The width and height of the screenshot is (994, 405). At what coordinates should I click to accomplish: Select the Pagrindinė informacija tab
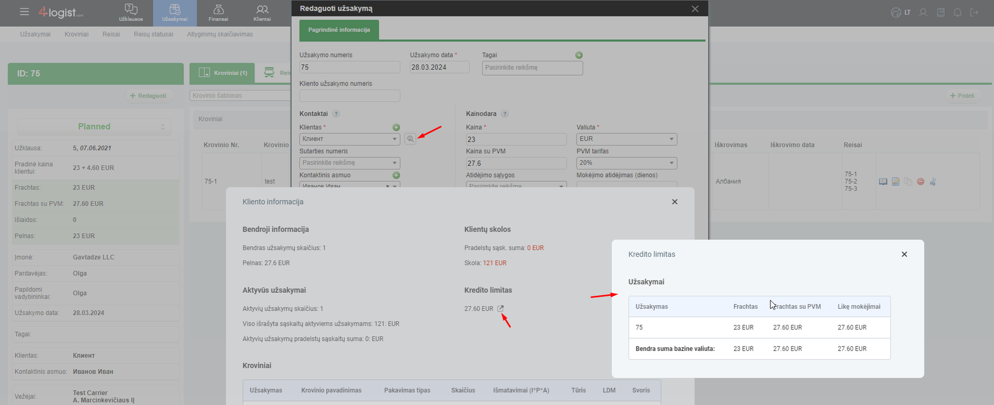click(339, 30)
